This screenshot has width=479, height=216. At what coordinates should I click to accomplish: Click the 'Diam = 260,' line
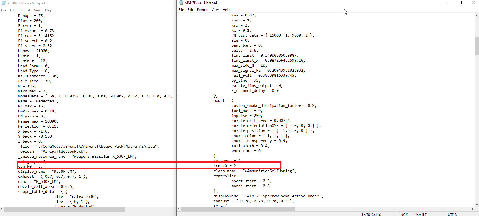click(31, 21)
